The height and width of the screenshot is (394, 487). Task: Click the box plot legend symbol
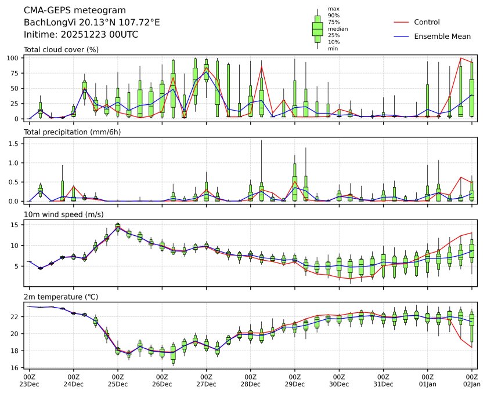318,29
